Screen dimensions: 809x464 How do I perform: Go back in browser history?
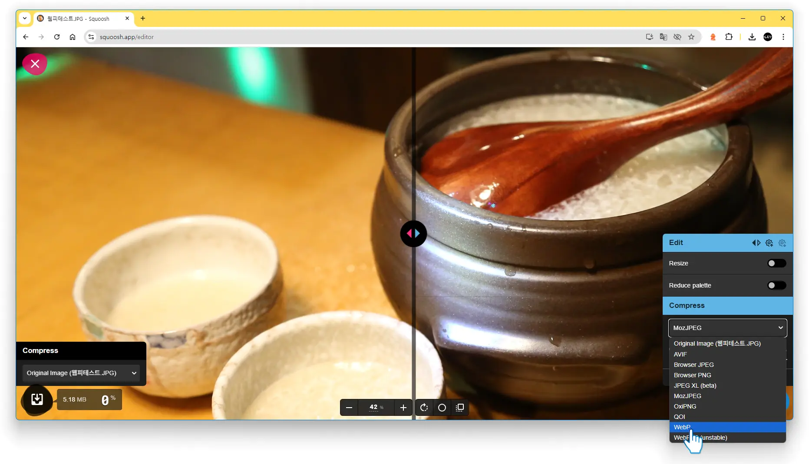26,37
